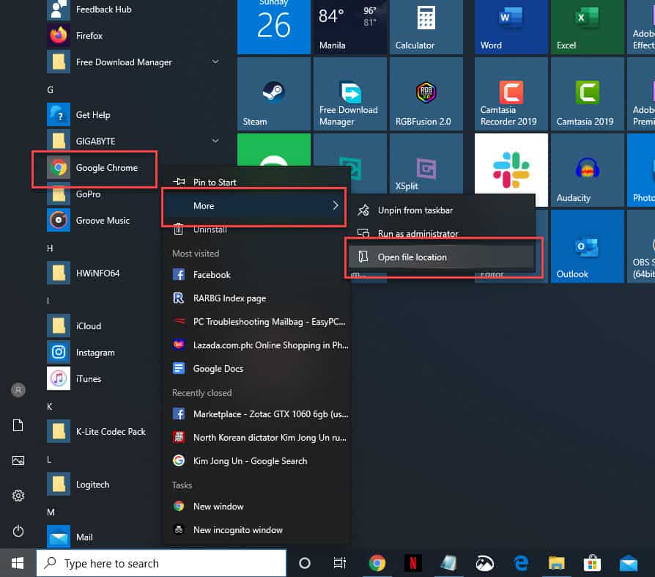Jump to the letter G section header
This screenshot has height=577, width=655.
pyautogui.click(x=50, y=89)
